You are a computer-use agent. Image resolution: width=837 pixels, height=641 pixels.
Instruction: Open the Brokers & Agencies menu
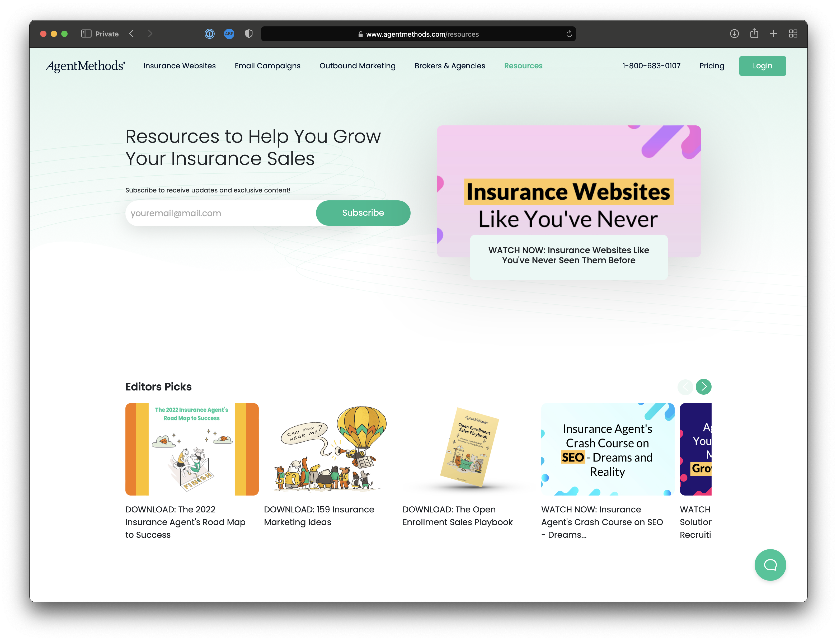[450, 66]
